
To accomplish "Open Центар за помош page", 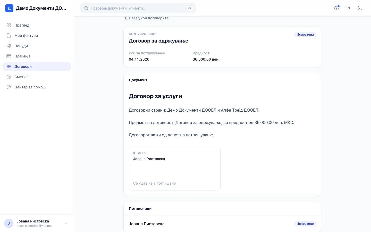I will (x=37, y=87).
